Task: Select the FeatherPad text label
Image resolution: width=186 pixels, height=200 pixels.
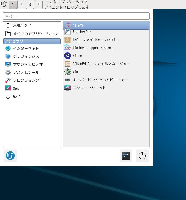Action: (x=82, y=32)
